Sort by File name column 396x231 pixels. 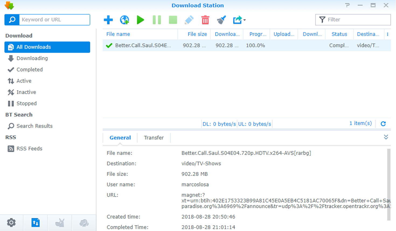[140, 34]
